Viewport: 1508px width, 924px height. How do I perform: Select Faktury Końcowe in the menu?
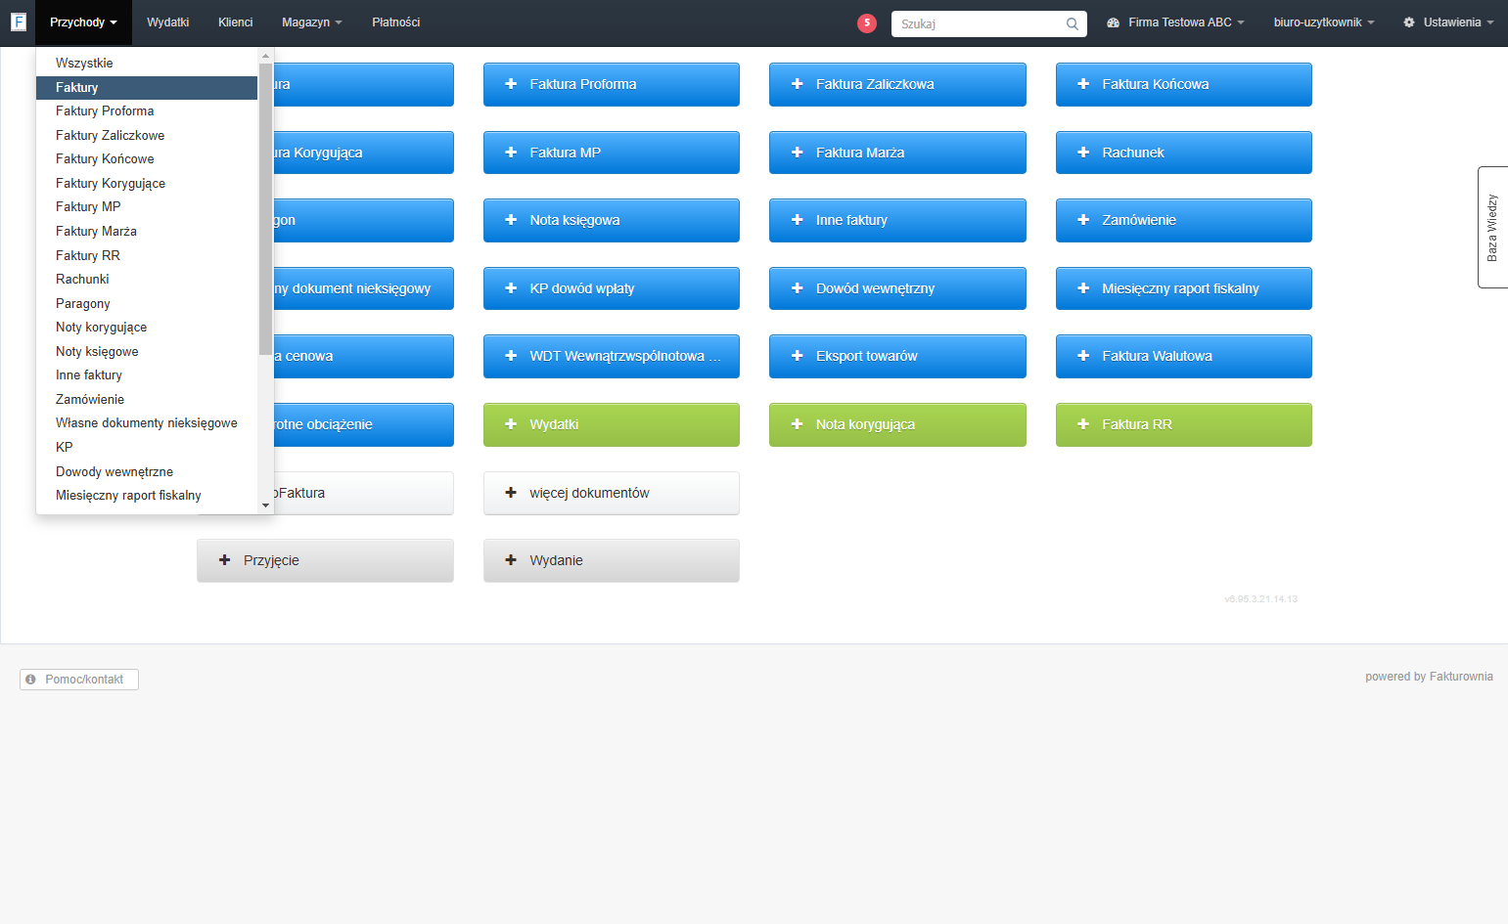[147, 158]
